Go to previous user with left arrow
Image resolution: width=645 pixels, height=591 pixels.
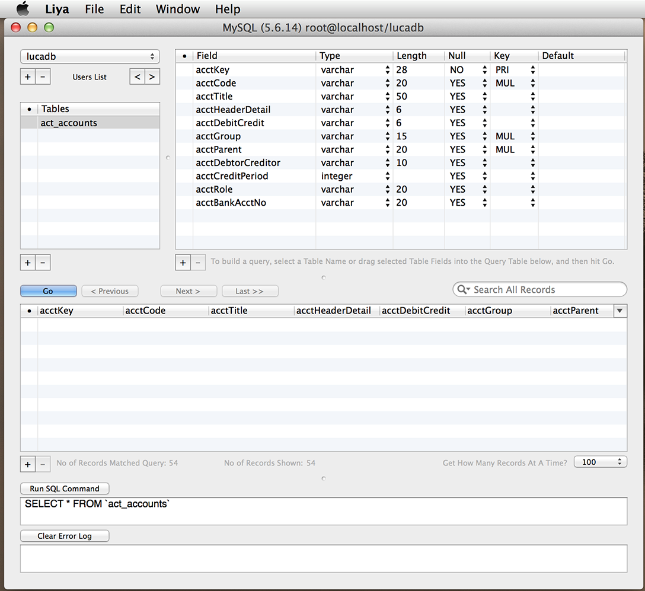(x=137, y=77)
